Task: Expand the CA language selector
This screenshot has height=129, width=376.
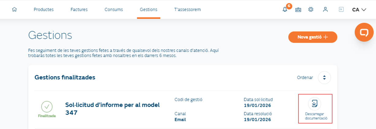Action: [359, 9]
